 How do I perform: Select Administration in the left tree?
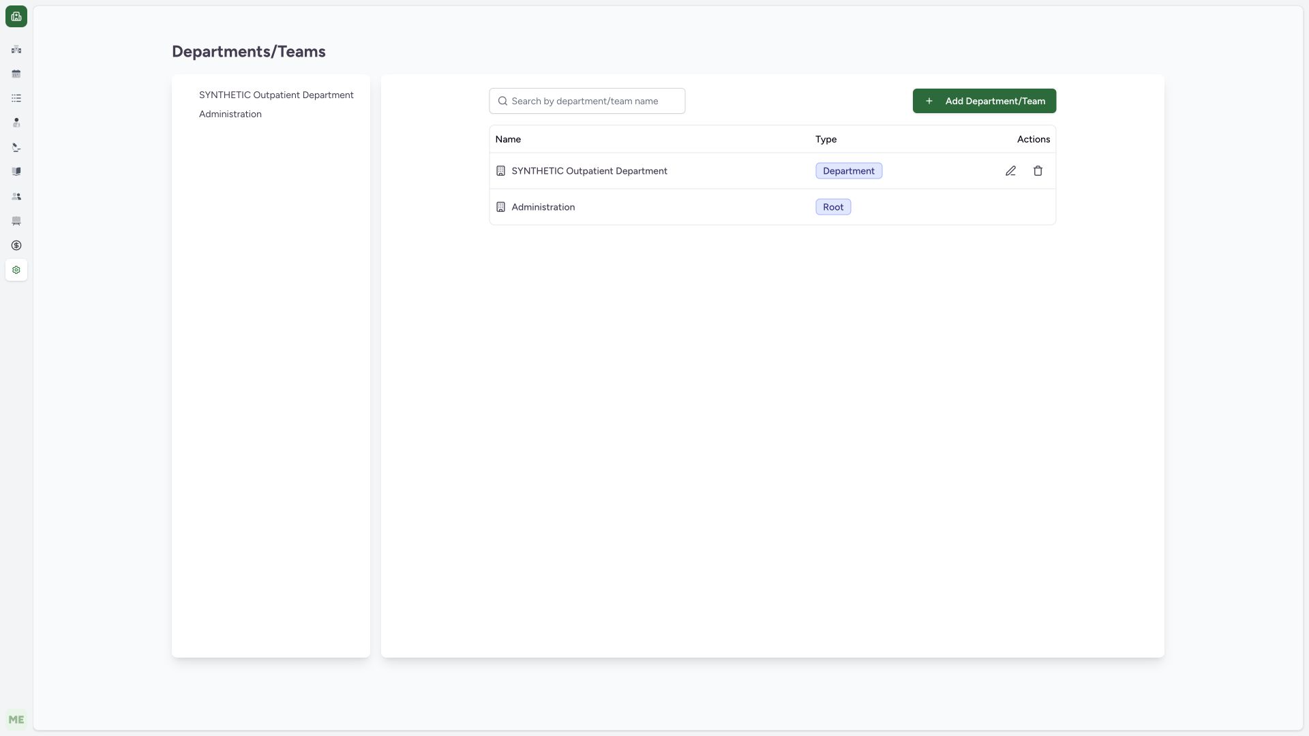pos(230,114)
